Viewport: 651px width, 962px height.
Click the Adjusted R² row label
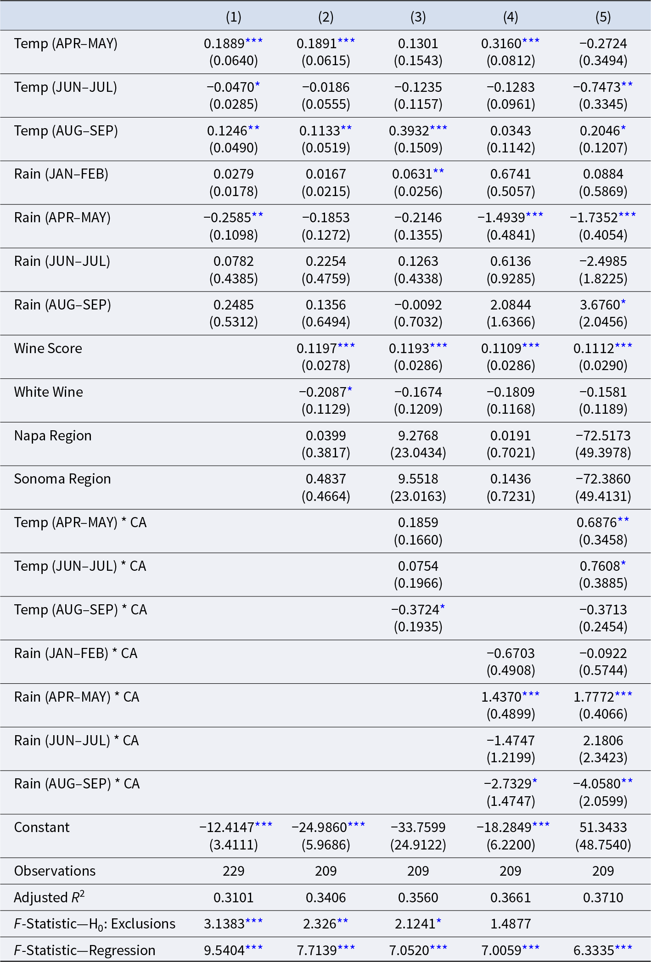tap(50, 897)
